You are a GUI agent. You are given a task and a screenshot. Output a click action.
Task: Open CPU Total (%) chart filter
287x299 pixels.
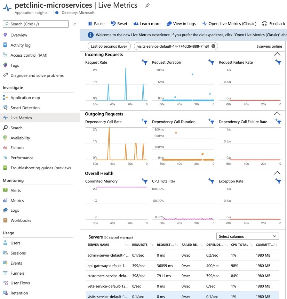point(211,181)
